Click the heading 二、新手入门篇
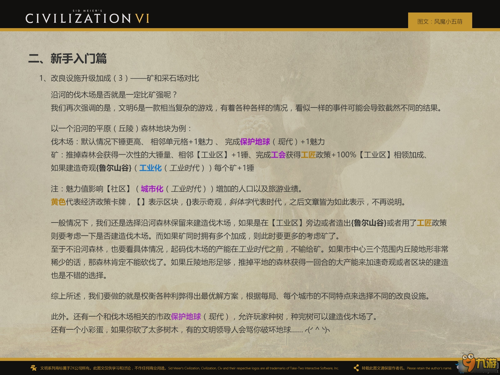 click(x=67, y=58)
